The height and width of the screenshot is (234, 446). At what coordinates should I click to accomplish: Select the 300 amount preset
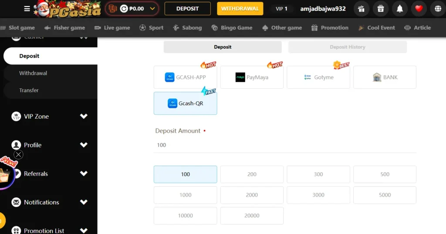(x=318, y=174)
